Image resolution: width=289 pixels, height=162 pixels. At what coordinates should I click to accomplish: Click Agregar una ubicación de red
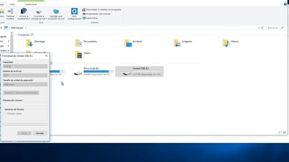[56, 14]
